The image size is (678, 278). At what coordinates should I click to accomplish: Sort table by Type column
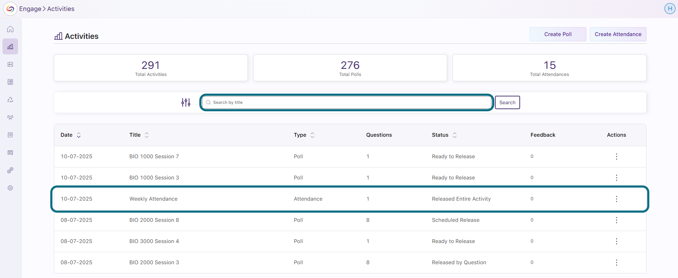(312, 135)
